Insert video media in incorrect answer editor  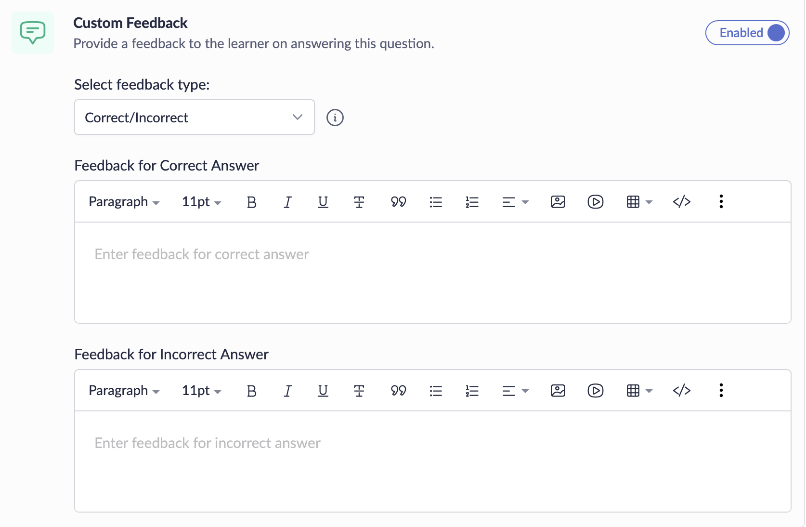click(596, 391)
